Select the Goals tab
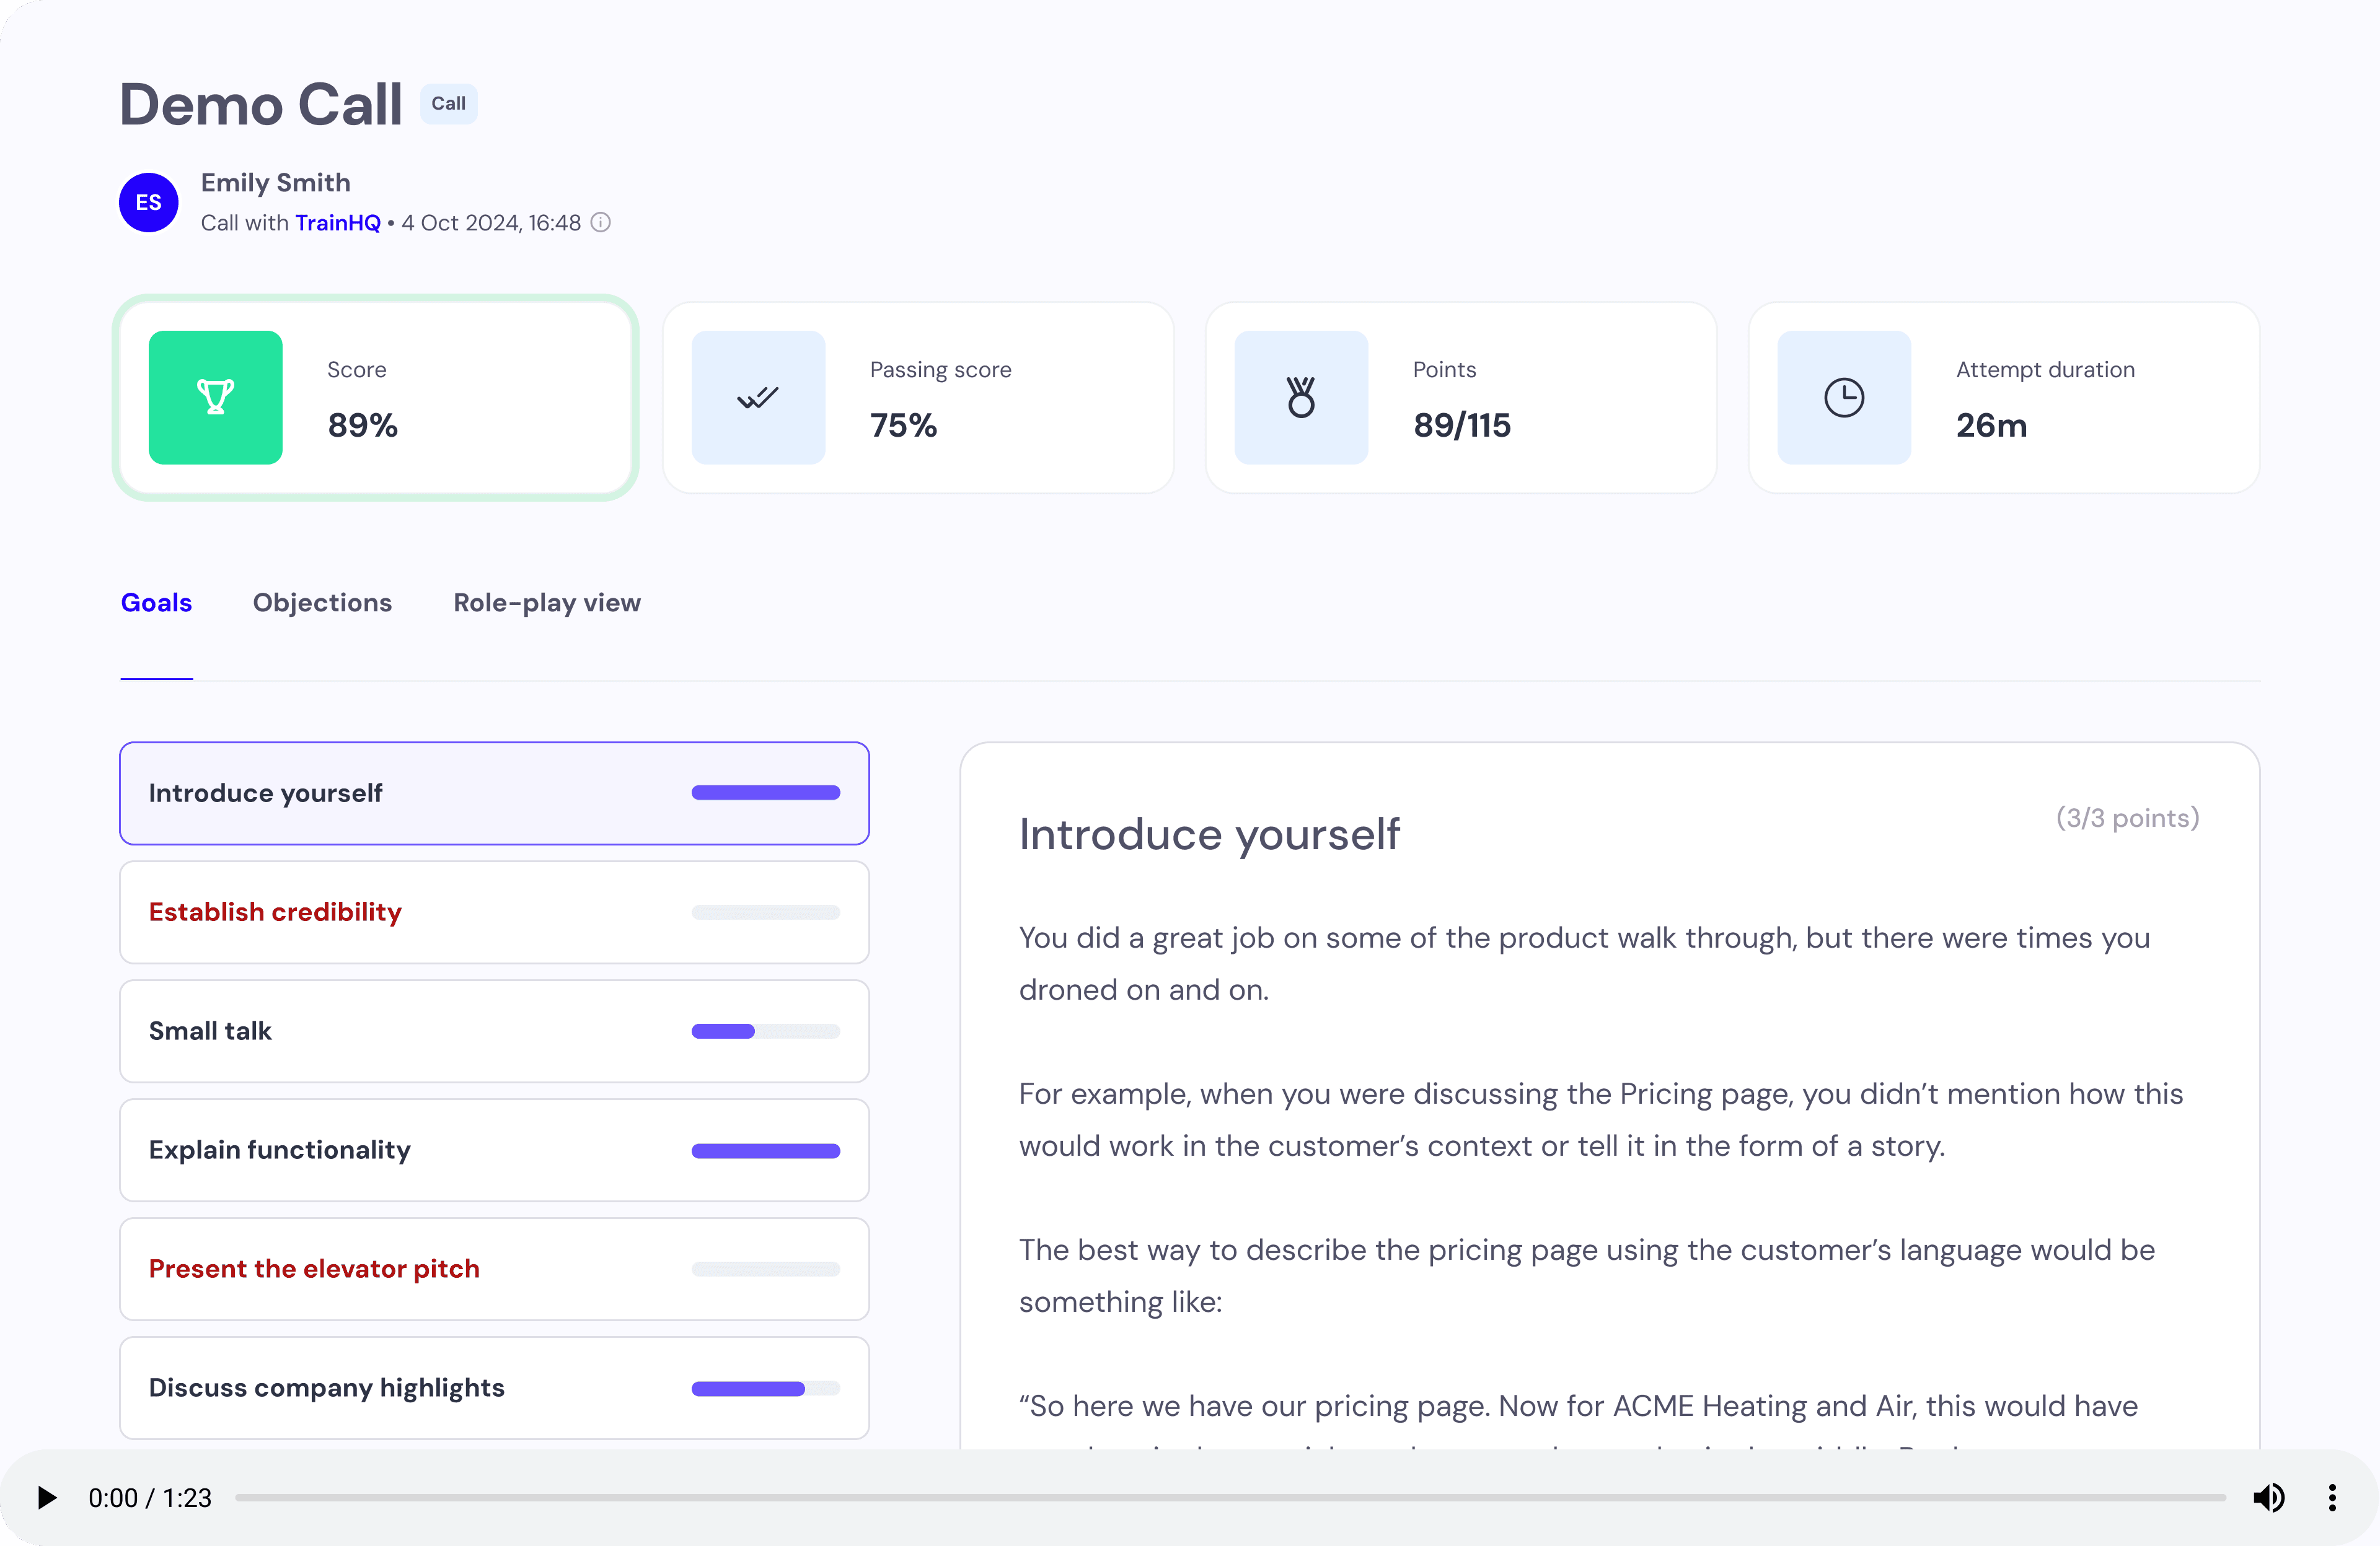The image size is (2380, 1546). point(156,603)
